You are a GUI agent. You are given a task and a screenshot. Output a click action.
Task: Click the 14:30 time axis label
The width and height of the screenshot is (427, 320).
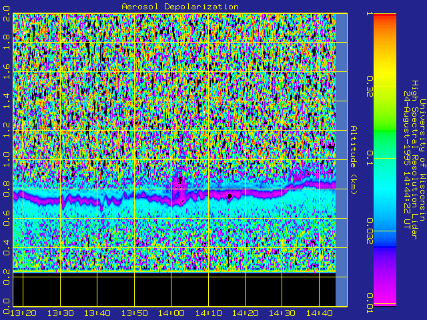tap(282, 313)
